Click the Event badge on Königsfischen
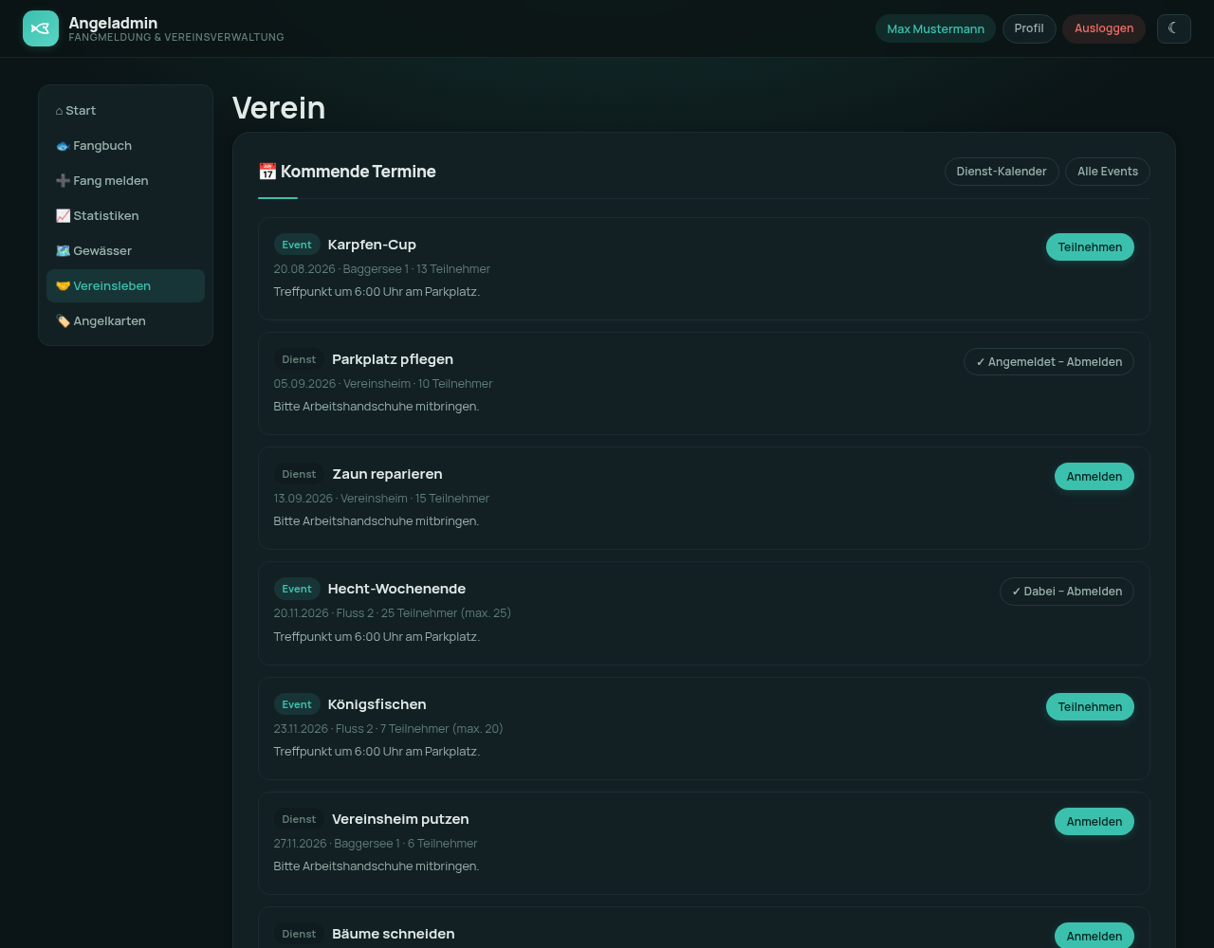The width and height of the screenshot is (1214, 948). click(297, 704)
